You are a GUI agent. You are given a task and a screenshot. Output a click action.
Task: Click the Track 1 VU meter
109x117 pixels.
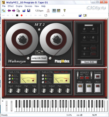(x=28, y=79)
